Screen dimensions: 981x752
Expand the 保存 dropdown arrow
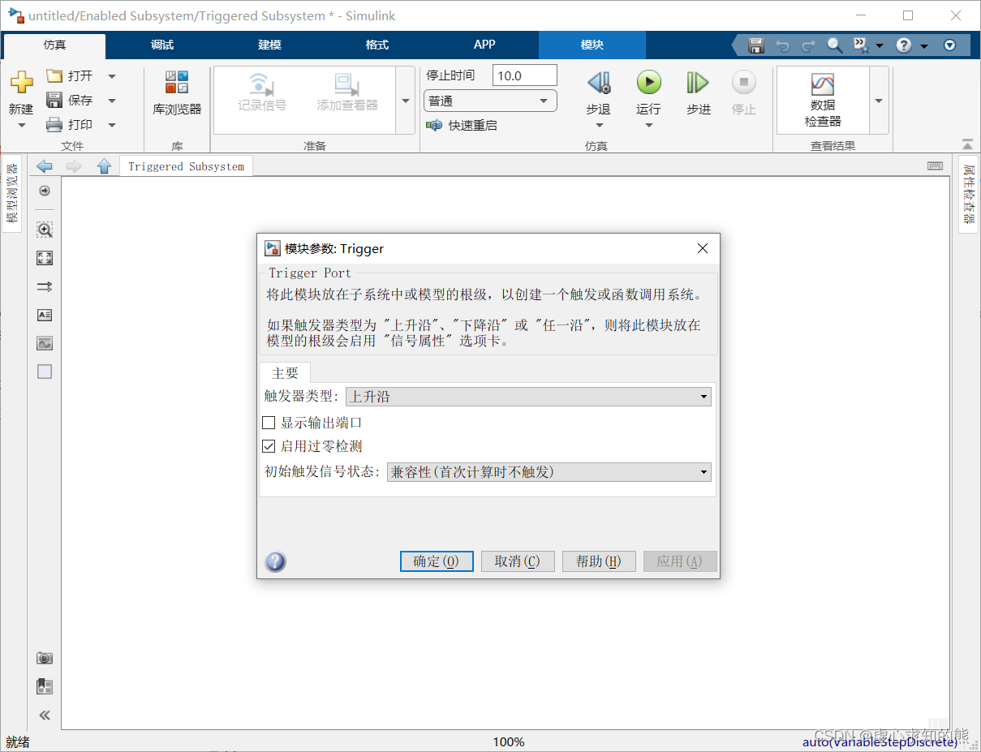point(112,101)
